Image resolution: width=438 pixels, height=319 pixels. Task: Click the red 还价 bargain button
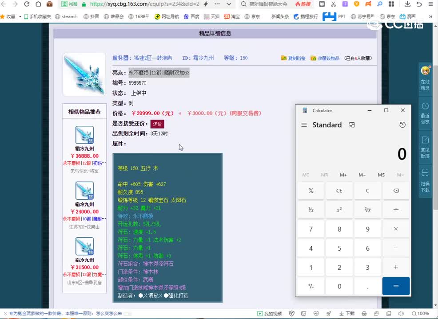(x=157, y=124)
